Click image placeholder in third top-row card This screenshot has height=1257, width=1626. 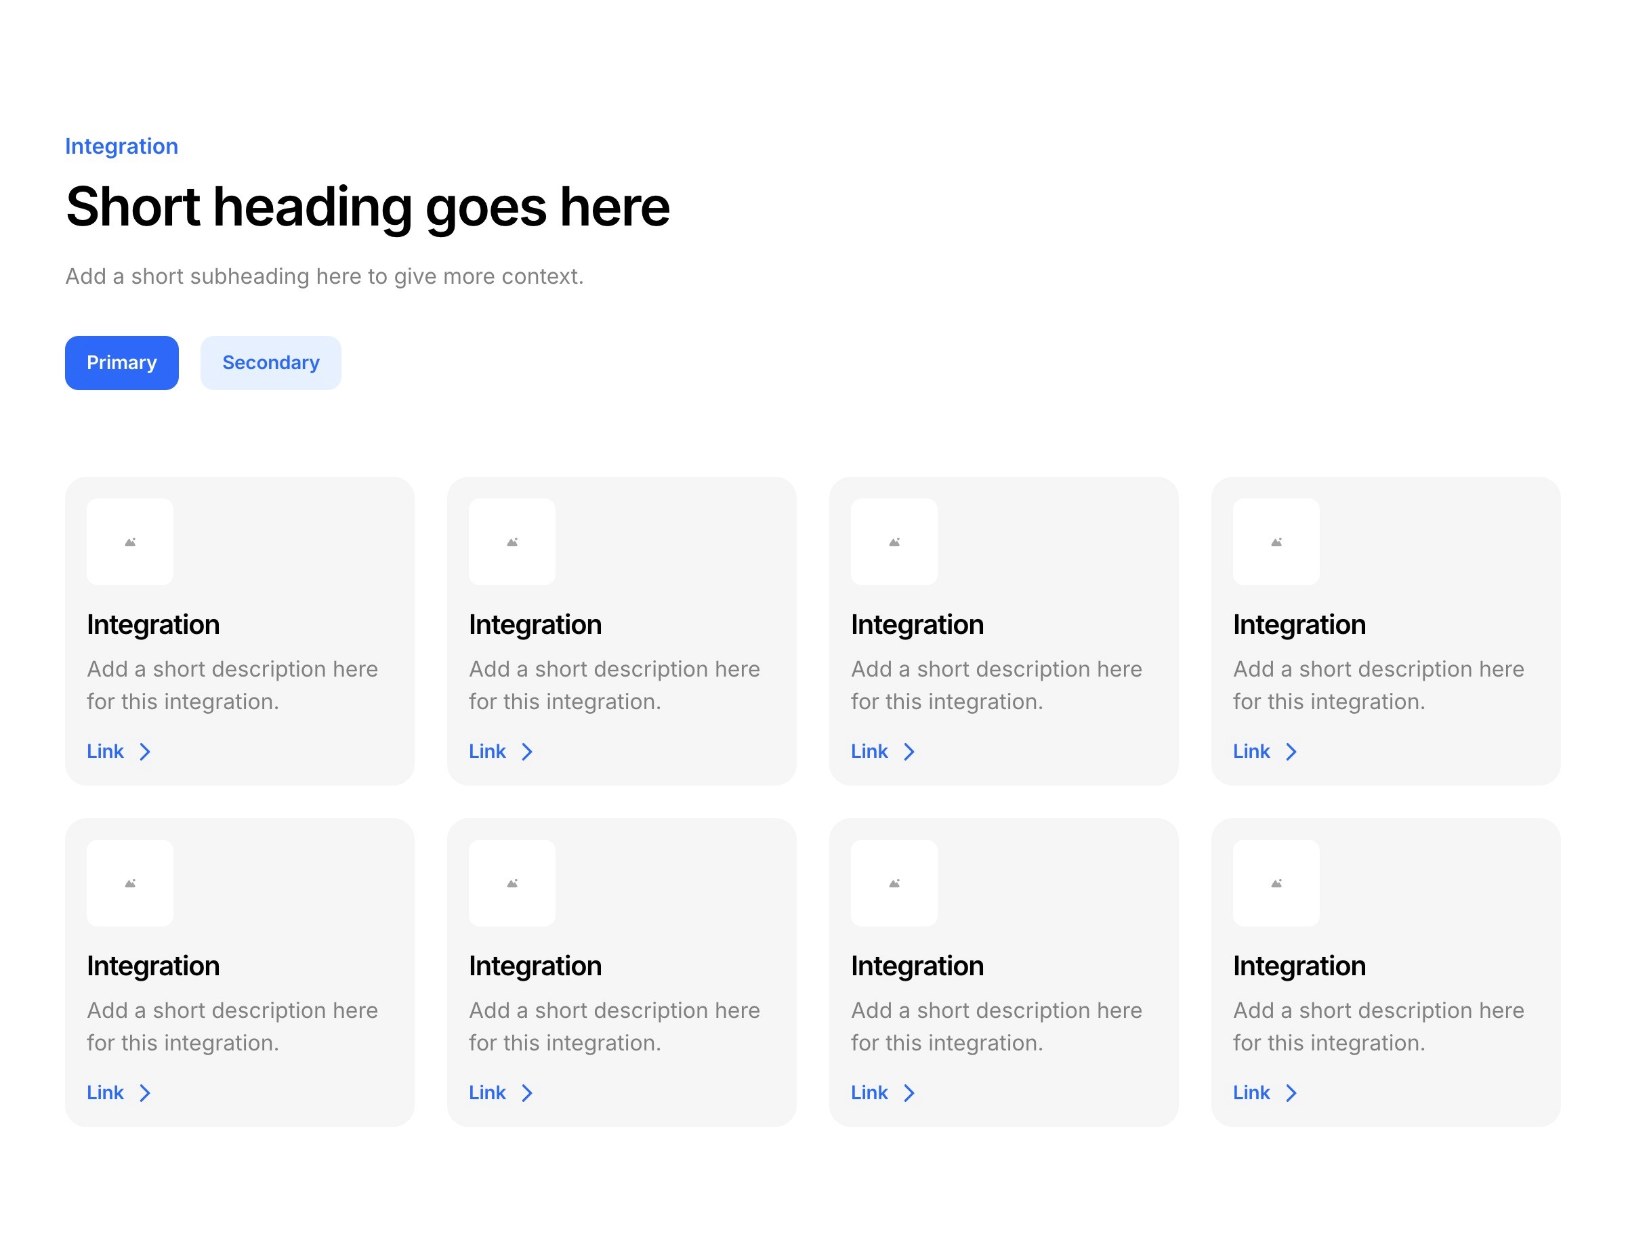point(894,542)
